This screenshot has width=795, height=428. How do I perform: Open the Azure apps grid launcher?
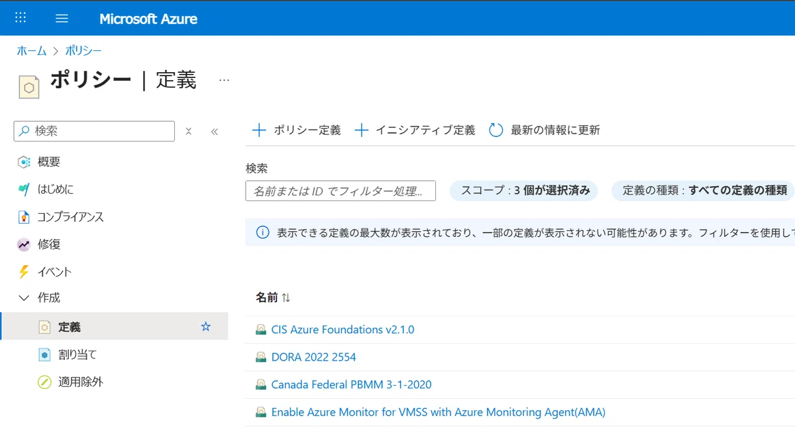(21, 18)
